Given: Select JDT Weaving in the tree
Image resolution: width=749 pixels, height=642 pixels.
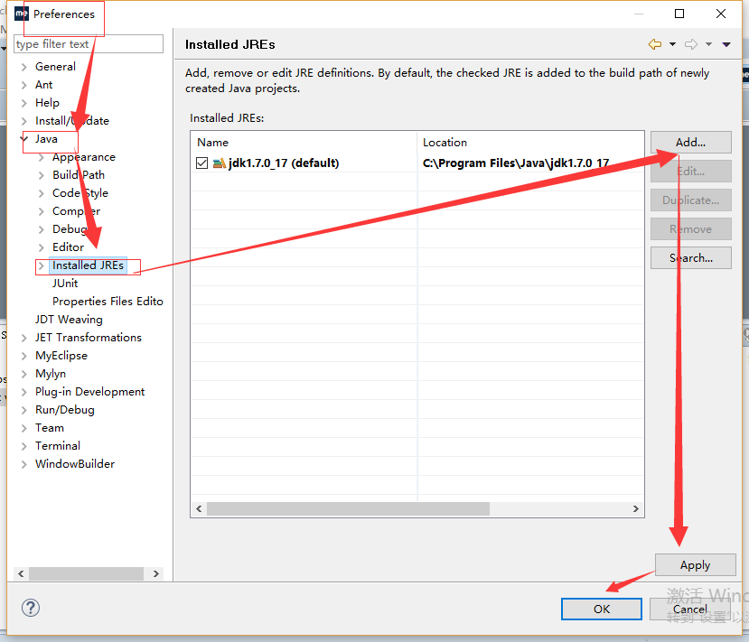Looking at the screenshot, I should point(69,320).
